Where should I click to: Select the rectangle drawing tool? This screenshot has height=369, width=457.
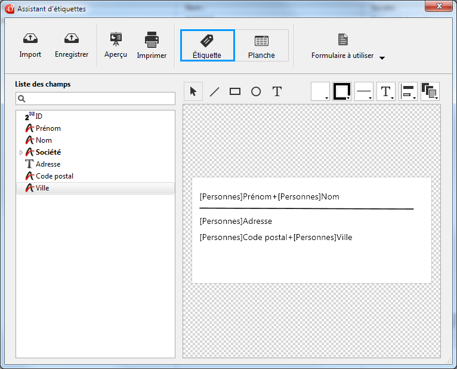point(235,91)
